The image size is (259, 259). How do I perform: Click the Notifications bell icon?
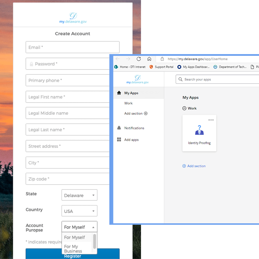[119, 128]
